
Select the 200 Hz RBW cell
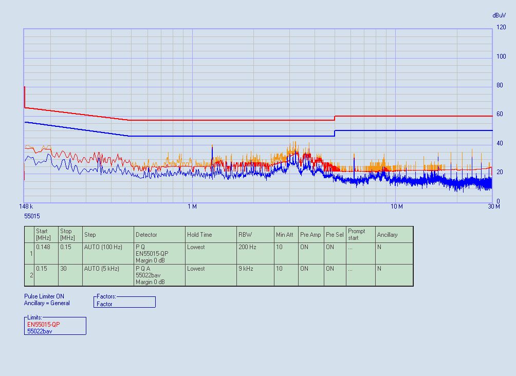[x=255, y=254]
